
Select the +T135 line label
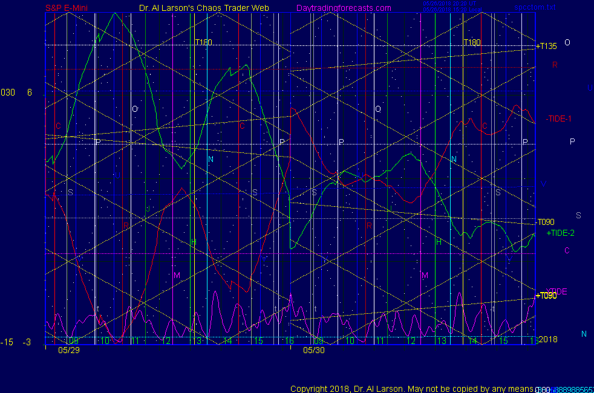(546, 46)
